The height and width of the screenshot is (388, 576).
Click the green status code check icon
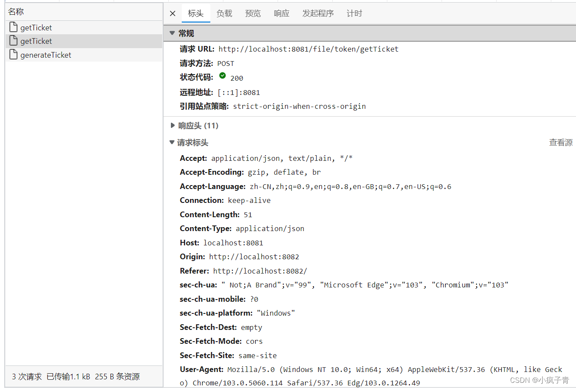[223, 76]
